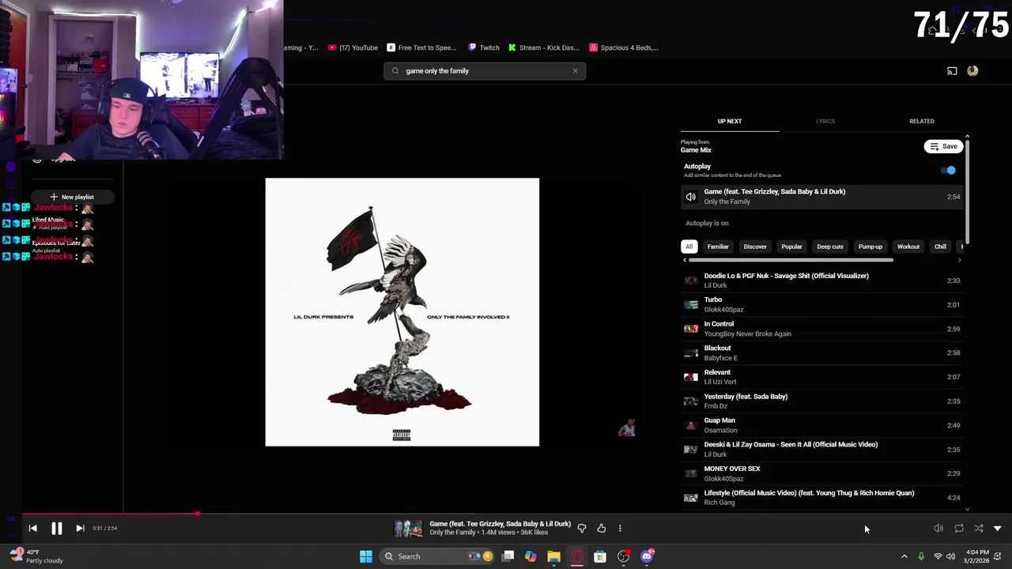This screenshot has height=569, width=1012.
Task: Click the horizontal filter chips scrollbar
Action: (791, 260)
